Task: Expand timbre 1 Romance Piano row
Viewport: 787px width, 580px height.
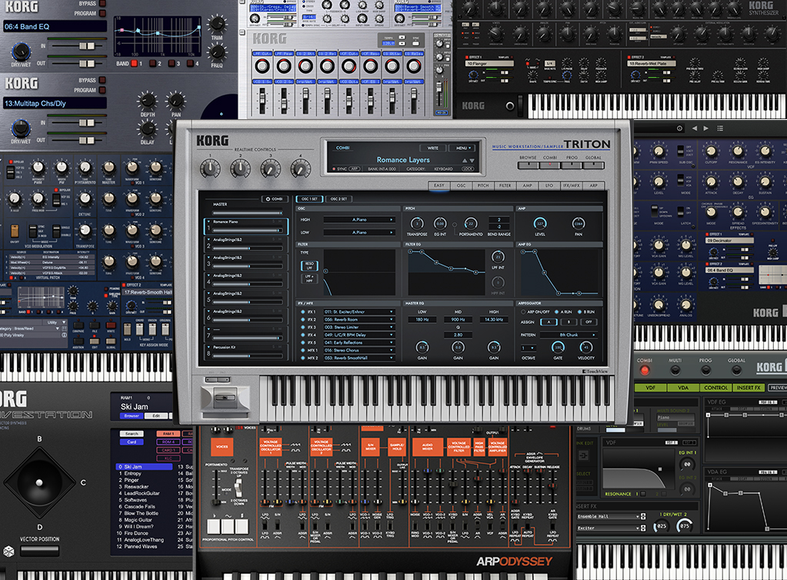Action: (x=208, y=222)
